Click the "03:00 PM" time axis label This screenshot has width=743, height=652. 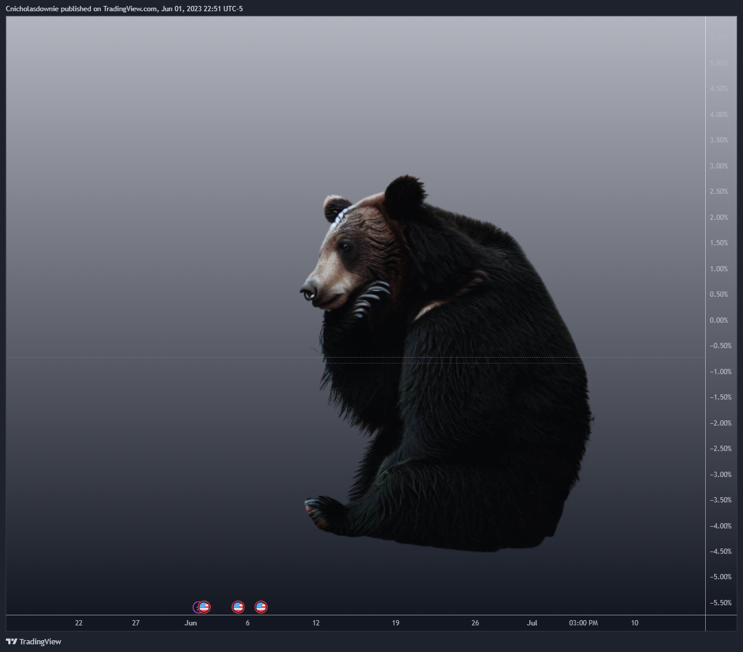pos(584,623)
